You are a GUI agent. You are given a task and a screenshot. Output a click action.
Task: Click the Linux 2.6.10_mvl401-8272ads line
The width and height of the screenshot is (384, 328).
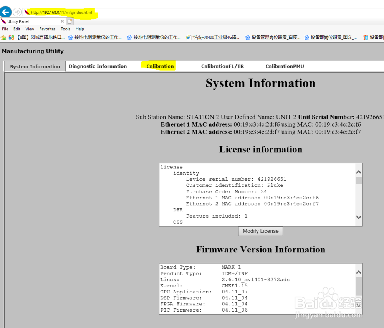point(225,280)
